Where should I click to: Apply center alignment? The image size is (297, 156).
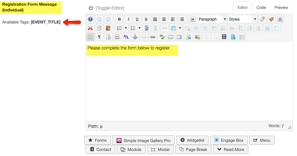[x=164, y=19]
